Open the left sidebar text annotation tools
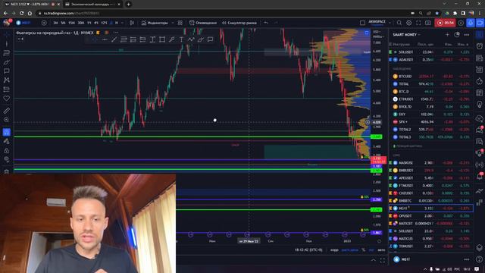The image size is (485, 273). 7,71
